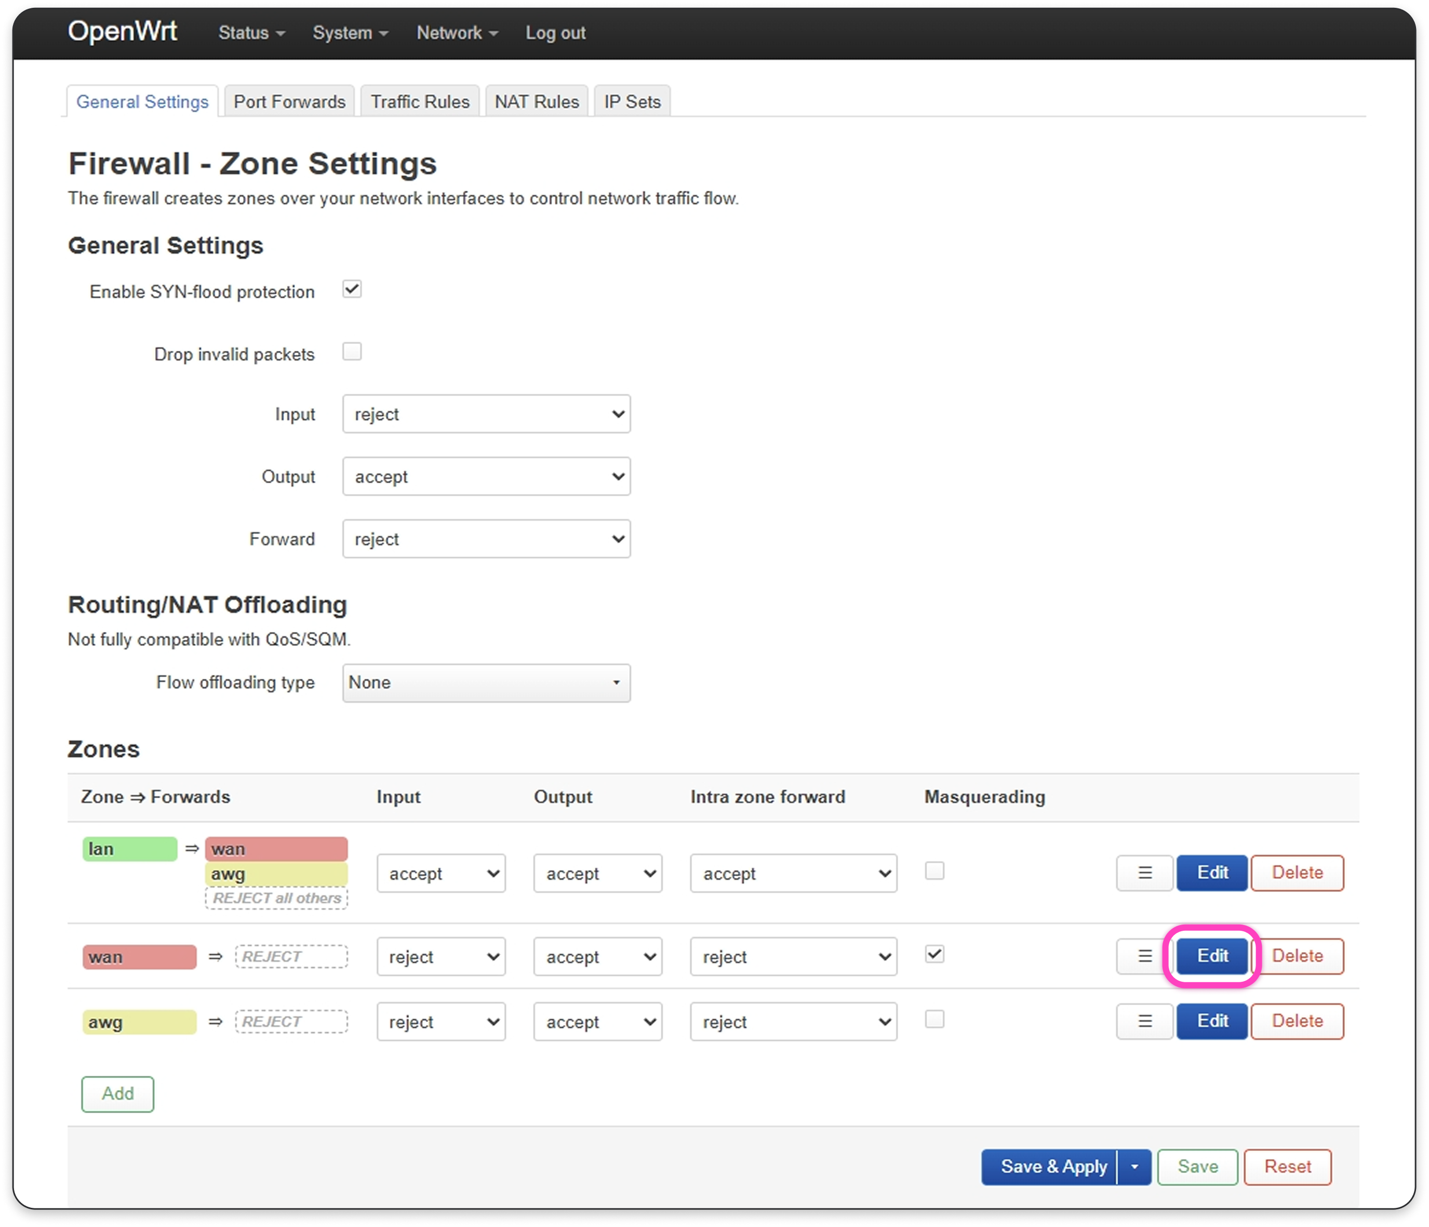Switch to the Port Forwards tab
The width and height of the screenshot is (1429, 1227).
pos(289,102)
